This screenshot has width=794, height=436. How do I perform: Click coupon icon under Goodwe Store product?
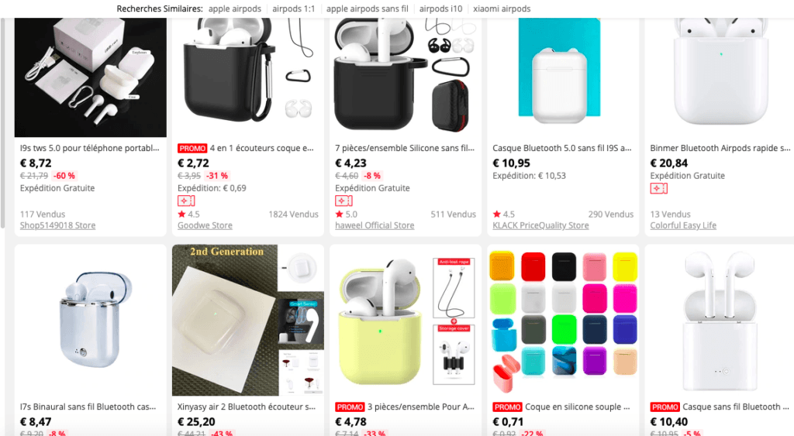pyautogui.click(x=186, y=201)
